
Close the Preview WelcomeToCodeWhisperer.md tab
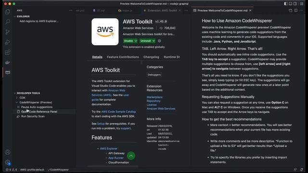click(x=250, y=11)
